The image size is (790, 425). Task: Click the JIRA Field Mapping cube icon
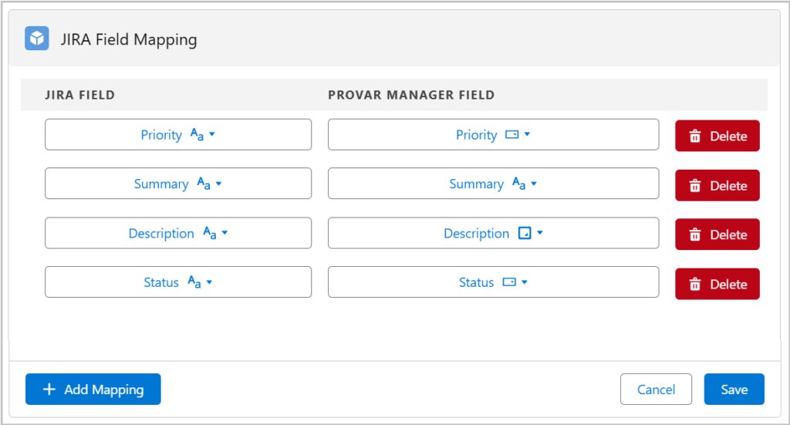pos(37,39)
